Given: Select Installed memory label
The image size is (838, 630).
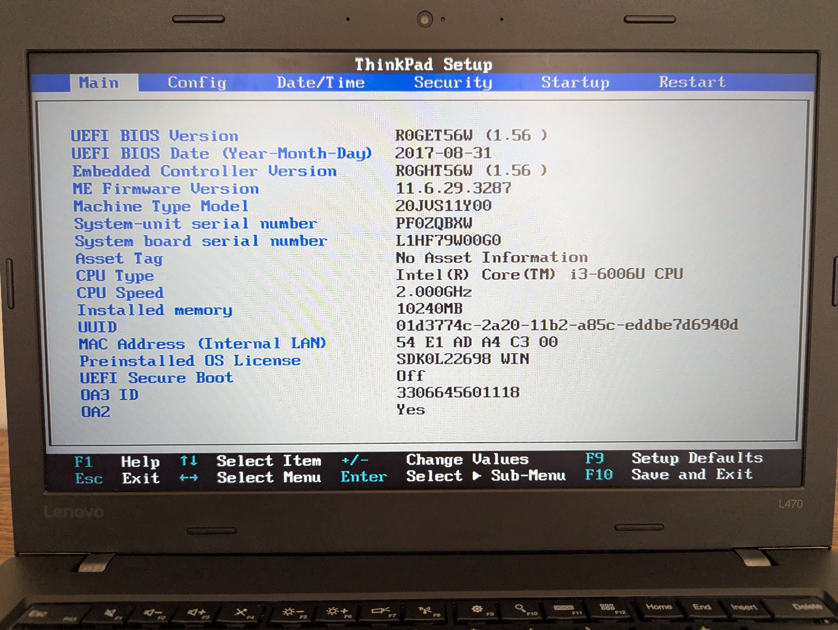Looking at the screenshot, I should pyautogui.click(x=155, y=310).
